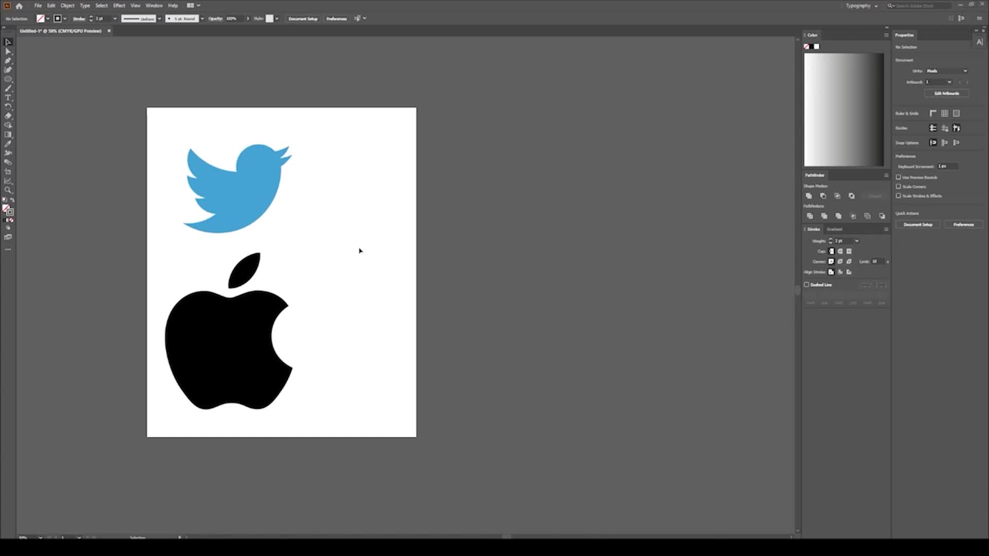Open stroke weight dropdown in Stroke panel

857,241
